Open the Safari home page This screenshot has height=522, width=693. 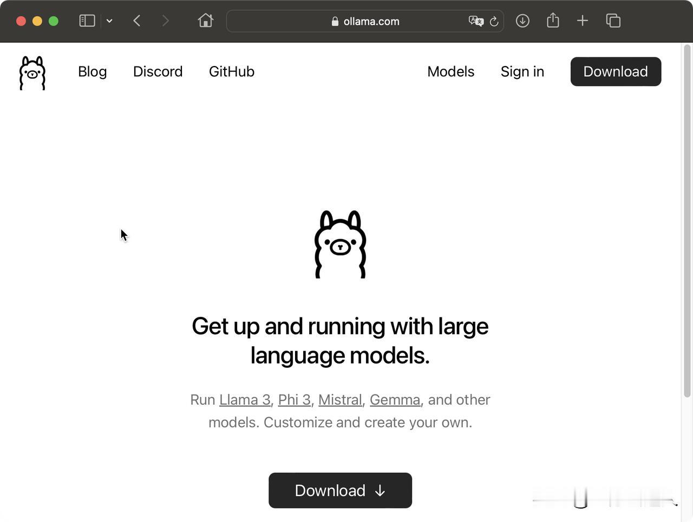pyautogui.click(x=206, y=21)
